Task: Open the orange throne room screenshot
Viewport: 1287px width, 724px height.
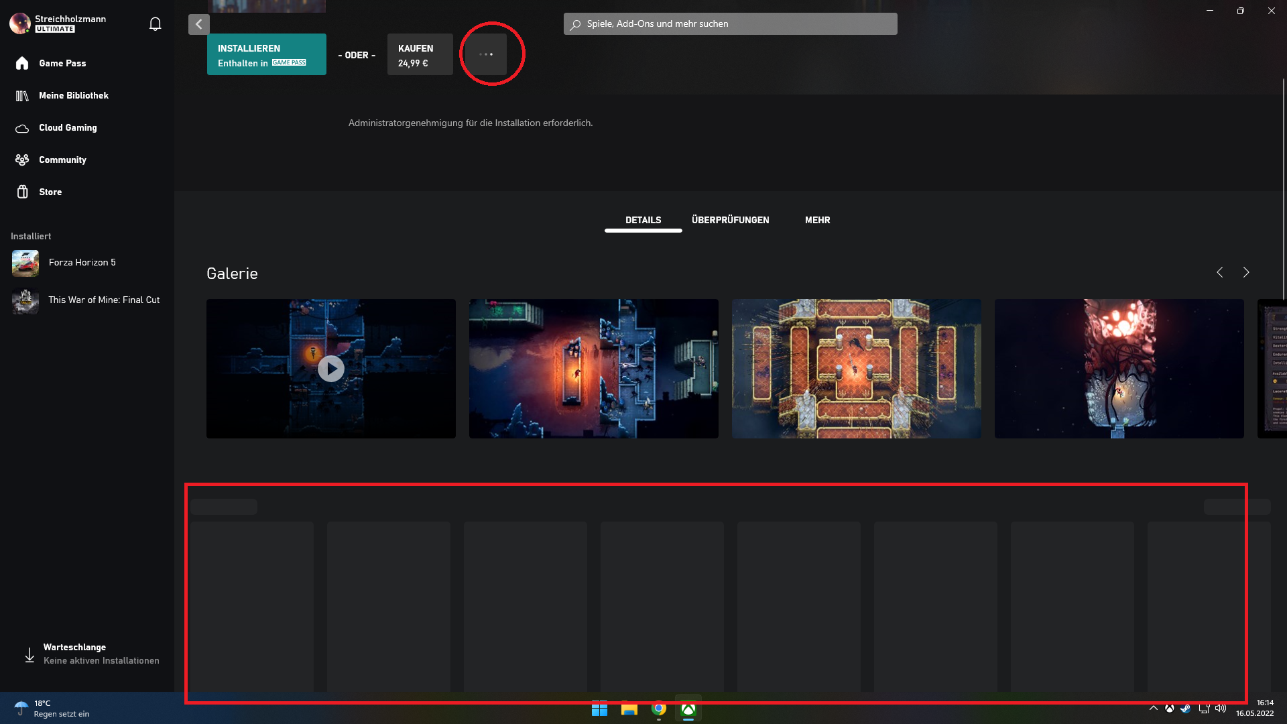Action: [x=856, y=369]
